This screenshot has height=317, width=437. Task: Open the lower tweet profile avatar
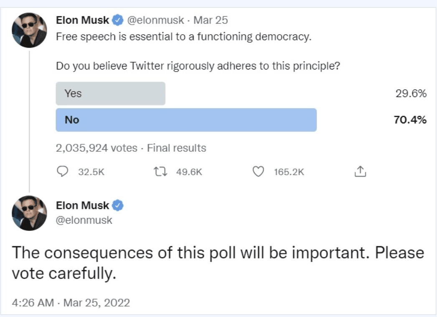pyautogui.click(x=30, y=213)
